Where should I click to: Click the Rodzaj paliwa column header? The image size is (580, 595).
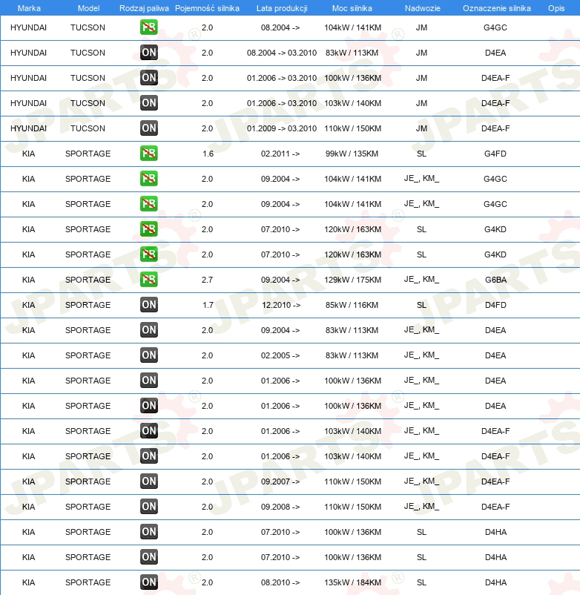coord(144,8)
